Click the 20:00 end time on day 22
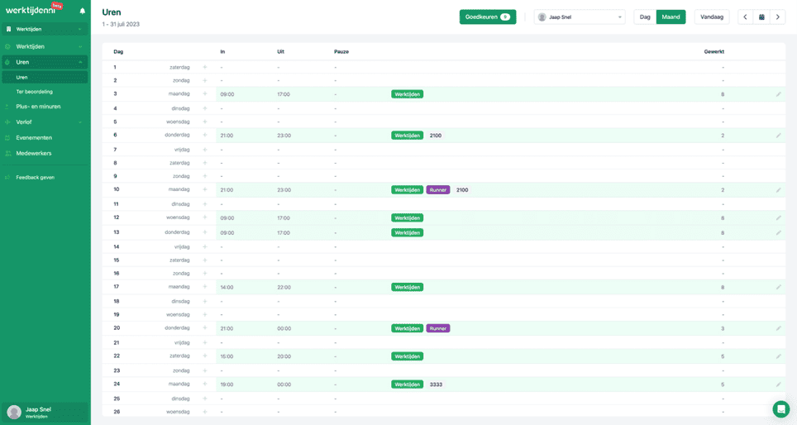This screenshot has width=797, height=425. click(x=284, y=356)
